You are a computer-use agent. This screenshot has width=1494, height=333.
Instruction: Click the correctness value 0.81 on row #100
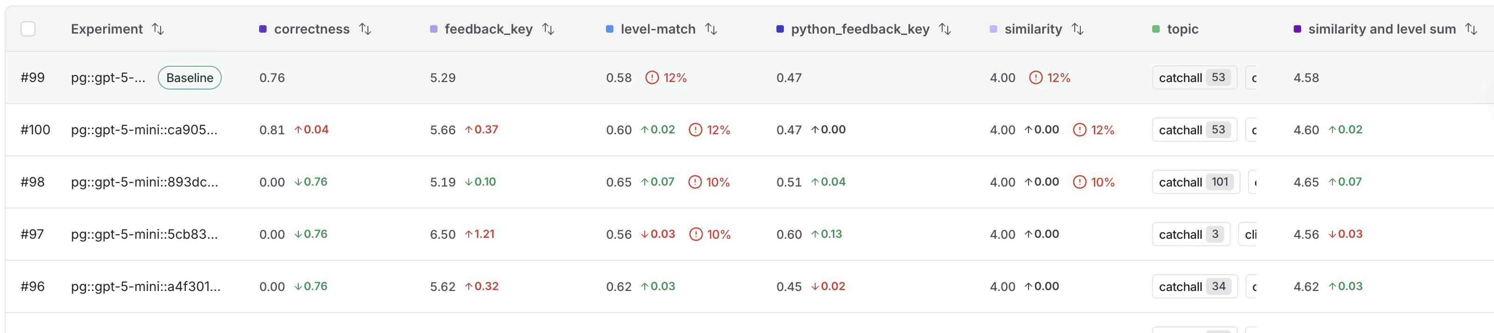pyautogui.click(x=272, y=130)
